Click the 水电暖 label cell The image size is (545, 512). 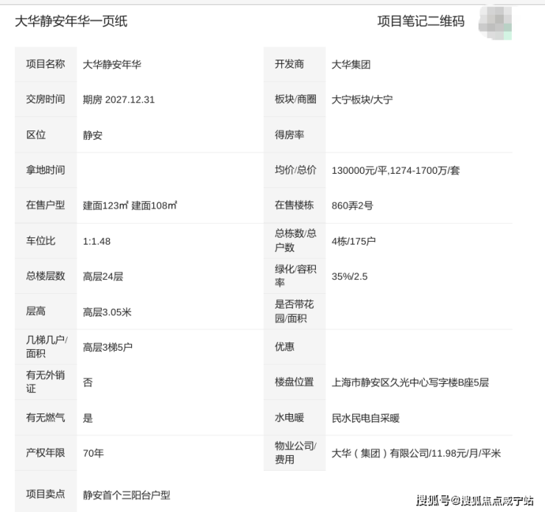click(x=295, y=417)
